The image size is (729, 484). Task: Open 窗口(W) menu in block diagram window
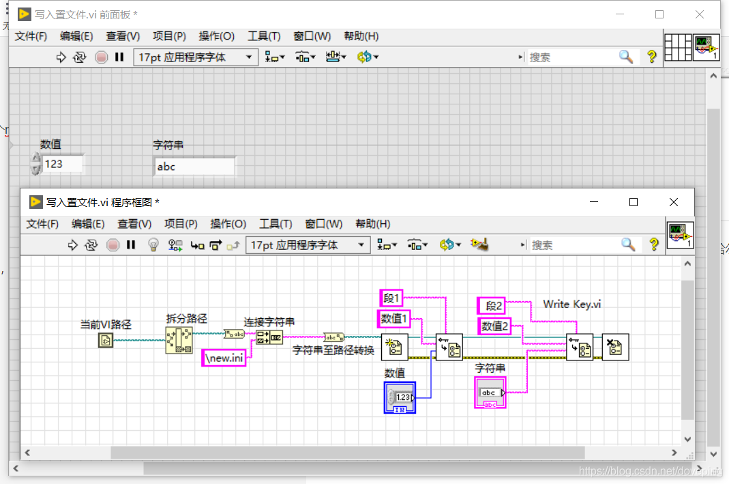pos(323,224)
